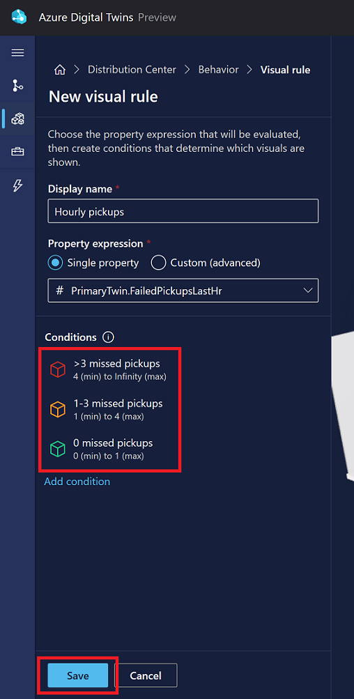Expand the PrimaryTwin.FailedPickupsLastHr dropdown
354x699 pixels.
click(x=183, y=291)
